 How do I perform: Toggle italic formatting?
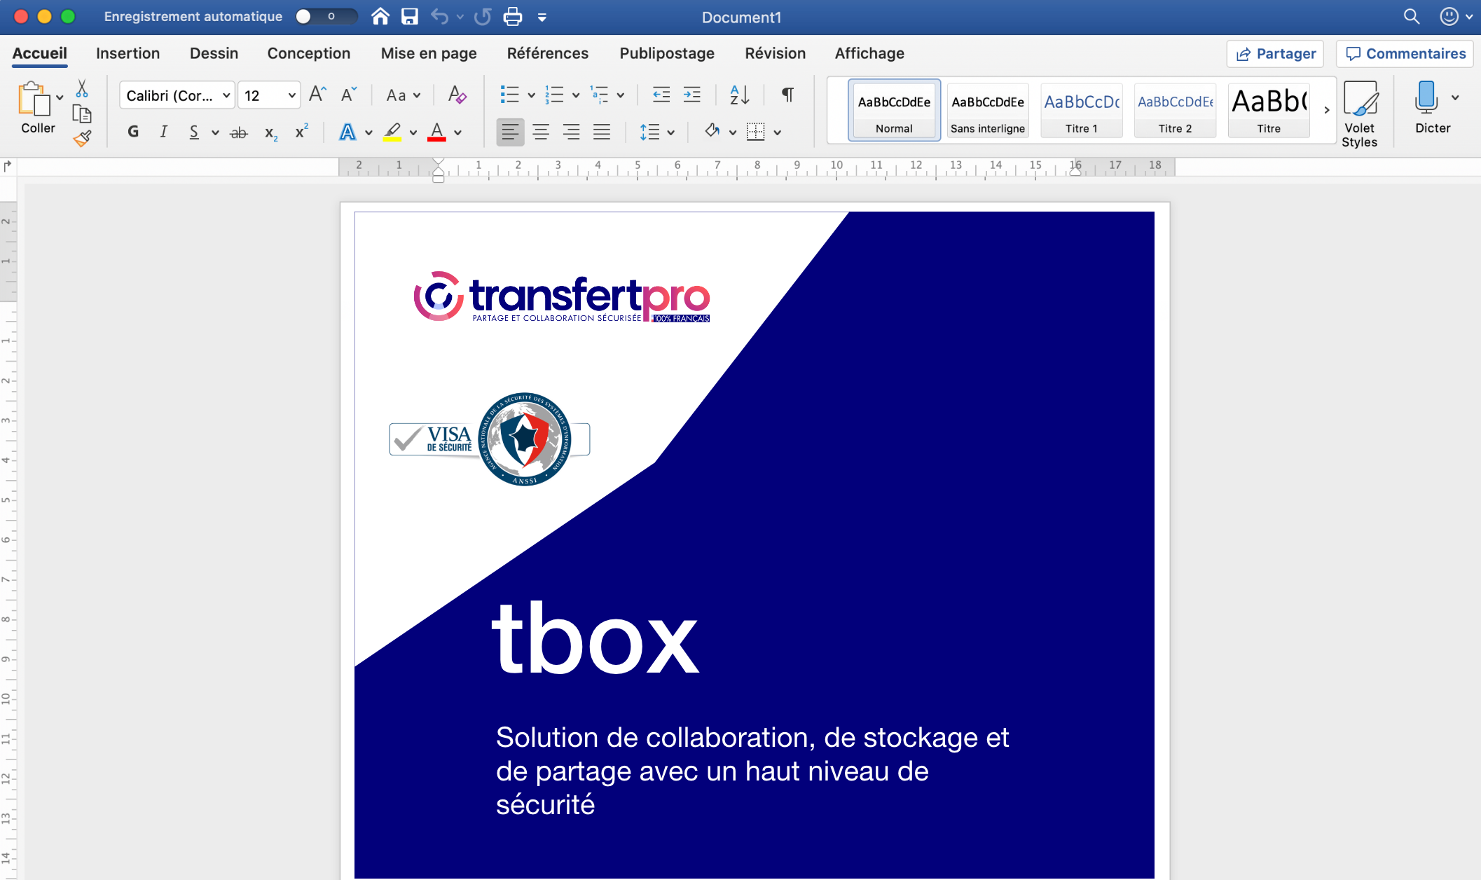163,132
